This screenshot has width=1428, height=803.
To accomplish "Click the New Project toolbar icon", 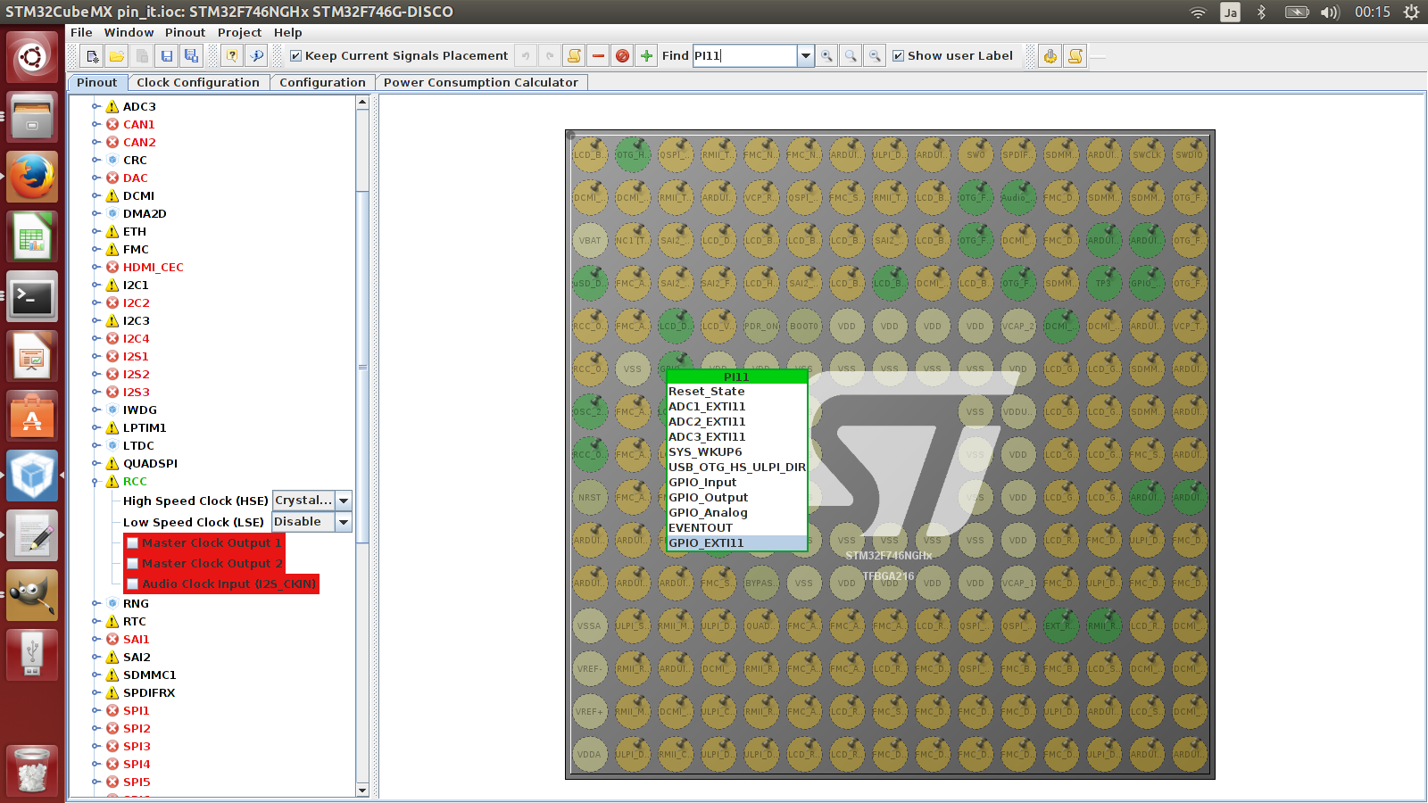I will pyautogui.click(x=92, y=56).
